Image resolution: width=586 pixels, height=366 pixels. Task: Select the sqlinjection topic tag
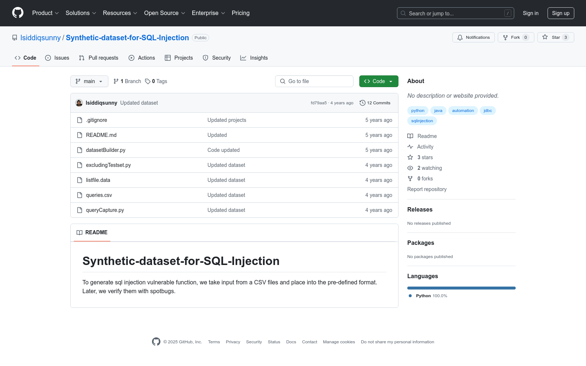[x=422, y=121]
